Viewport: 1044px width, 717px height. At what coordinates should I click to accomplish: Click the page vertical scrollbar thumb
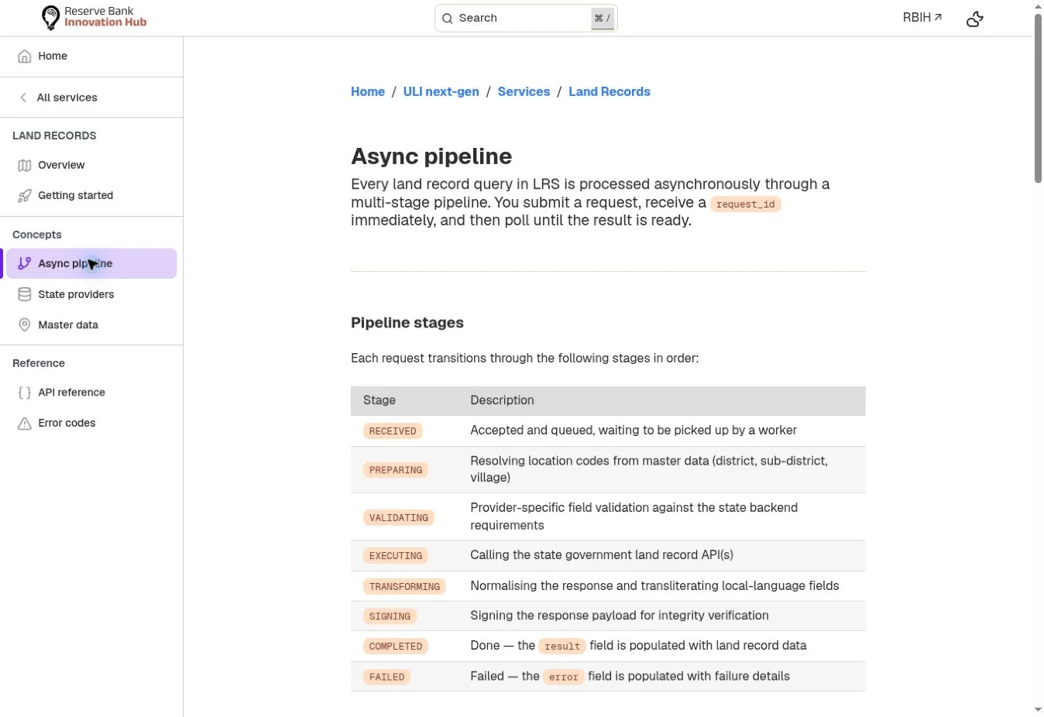(x=1038, y=98)
